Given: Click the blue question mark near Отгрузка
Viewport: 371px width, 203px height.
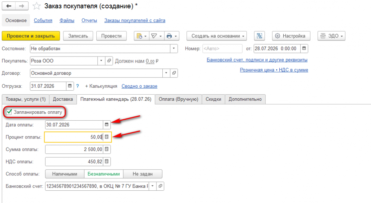Looking at the screenshot, I should (x=78, y=86).
